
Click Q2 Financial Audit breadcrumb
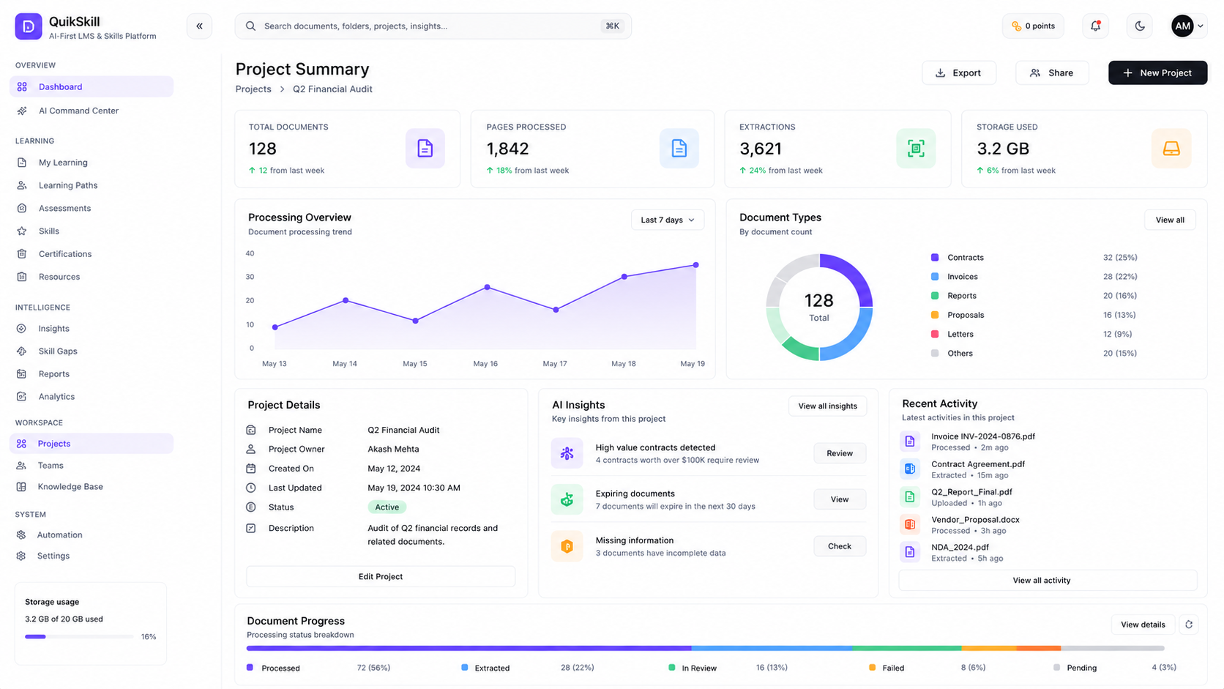(332, 89)
